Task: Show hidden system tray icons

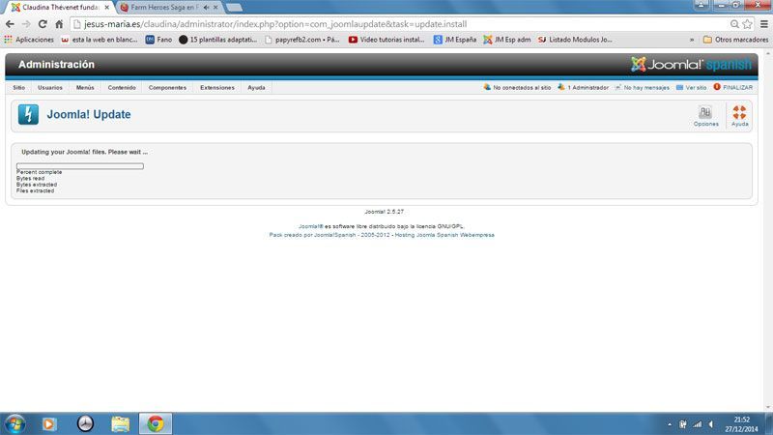Action: tap(670, 424)
